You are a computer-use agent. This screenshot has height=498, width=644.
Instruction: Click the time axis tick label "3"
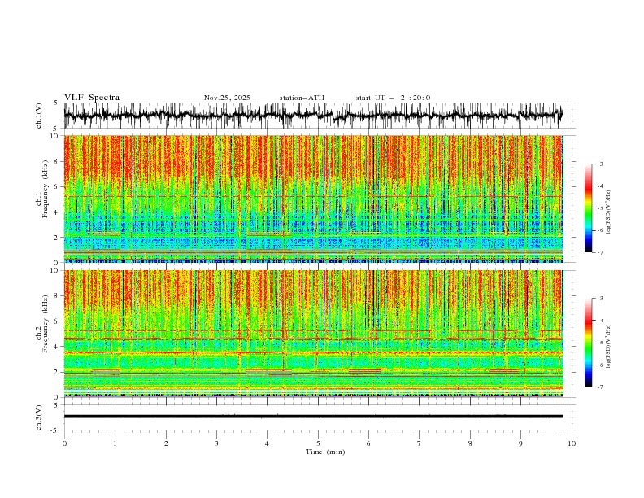click(216, 443)
